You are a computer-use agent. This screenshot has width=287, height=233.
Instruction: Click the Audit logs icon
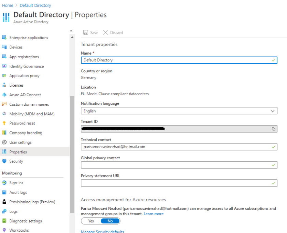click(4, 192)
